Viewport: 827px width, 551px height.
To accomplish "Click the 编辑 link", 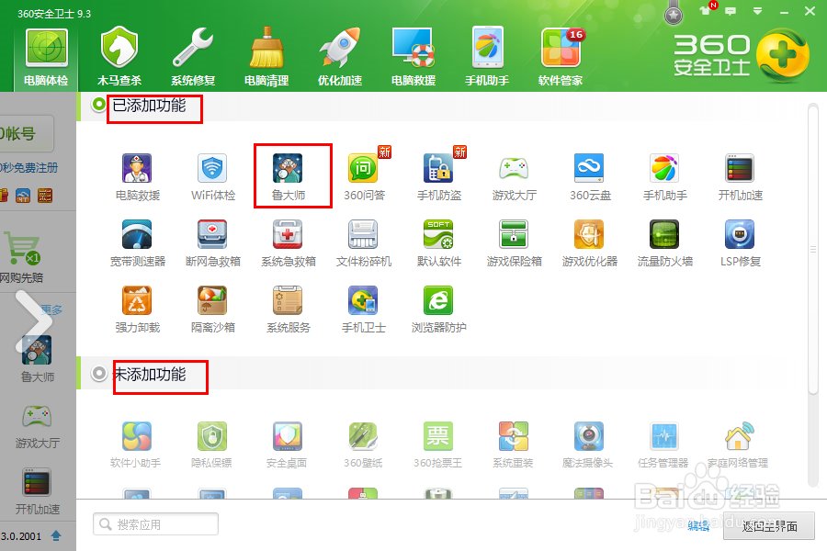I will (699, 525).
